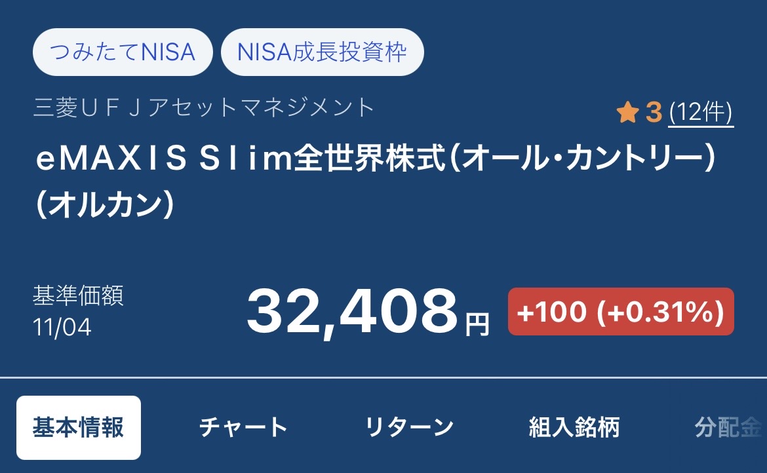
Task: Select the つみたてNISA tag
Action: (x=123, y=52)
